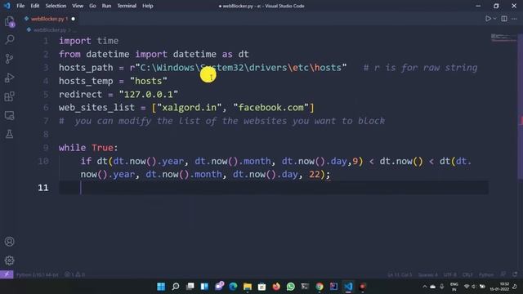Open the Testing flask view
The image size is (523, 294).
click(9, 134)
